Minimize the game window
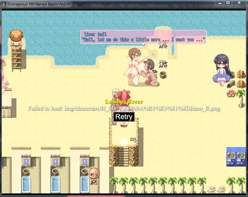This screenshot has width=248, height=197. pos(220,3)
